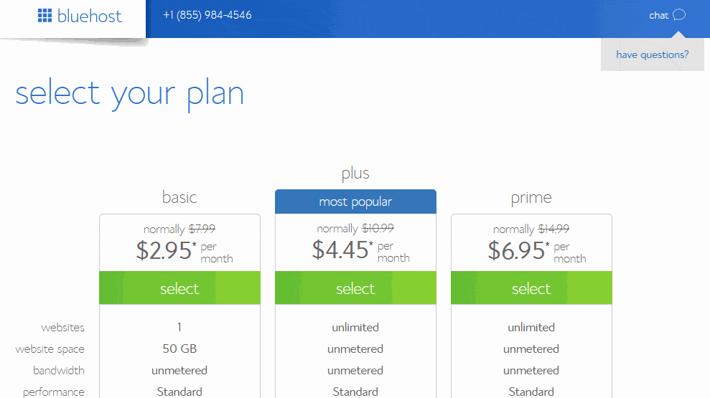710x398 pixels.
Task: Click the prime plan heading
Action: 531,198
